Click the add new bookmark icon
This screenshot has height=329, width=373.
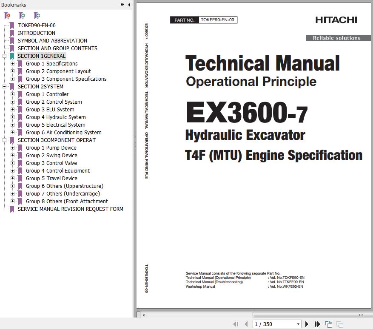click(x=22, y=16)
